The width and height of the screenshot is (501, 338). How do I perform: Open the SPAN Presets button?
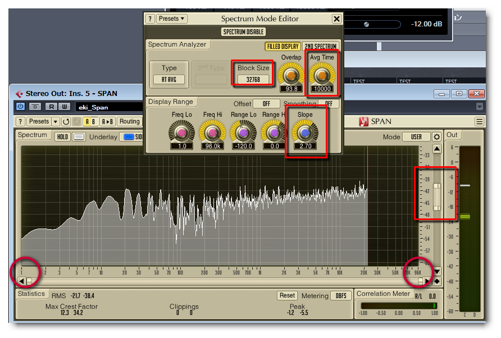point(39,121)
